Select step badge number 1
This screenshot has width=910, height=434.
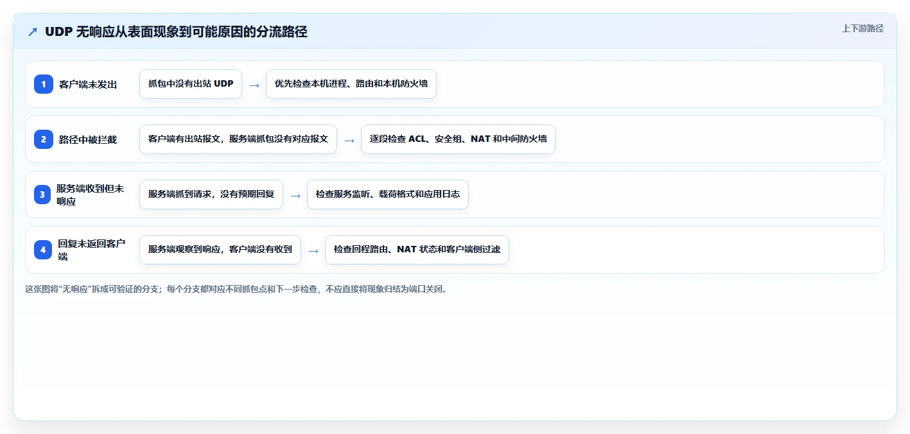coord(44,84)
